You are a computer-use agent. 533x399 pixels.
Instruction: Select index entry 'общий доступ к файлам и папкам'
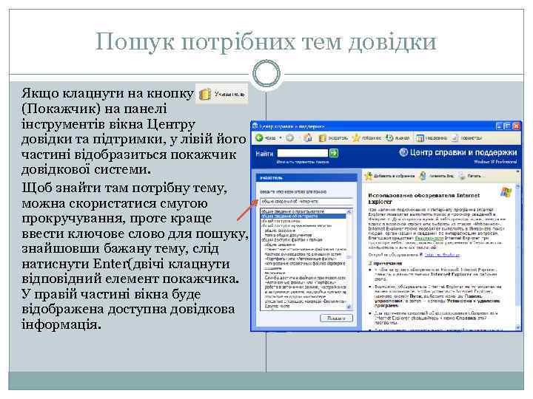[292, 239]
